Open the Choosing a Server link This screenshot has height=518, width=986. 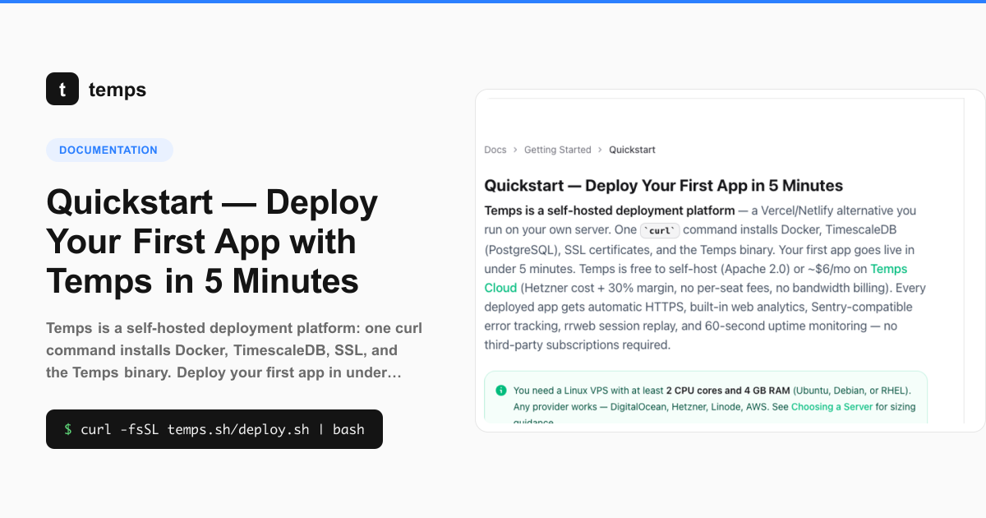pyautogui.click(x=832, y=406)
